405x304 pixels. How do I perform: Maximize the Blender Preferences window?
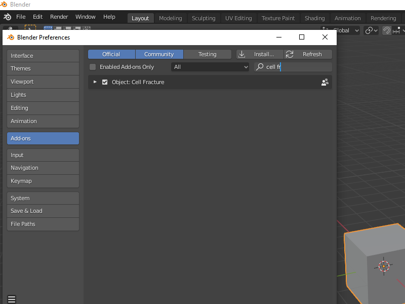(x=301, y=37)
